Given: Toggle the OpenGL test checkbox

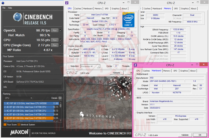Looking at the screenshot, I should [x=61, y=30].
